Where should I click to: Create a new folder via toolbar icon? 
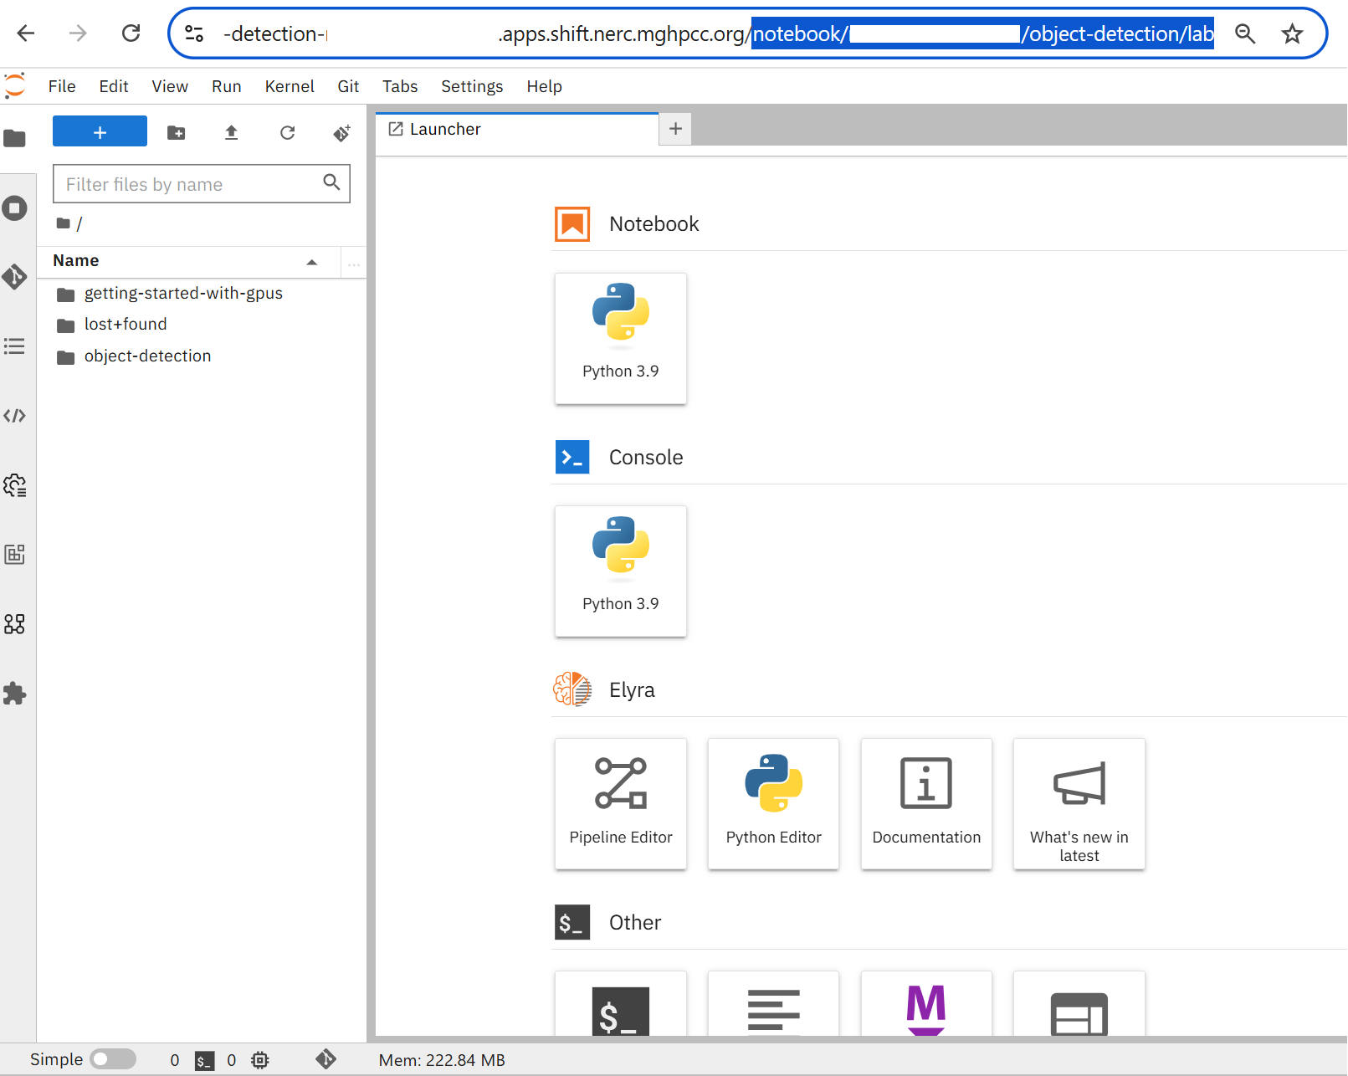[176, 133]
